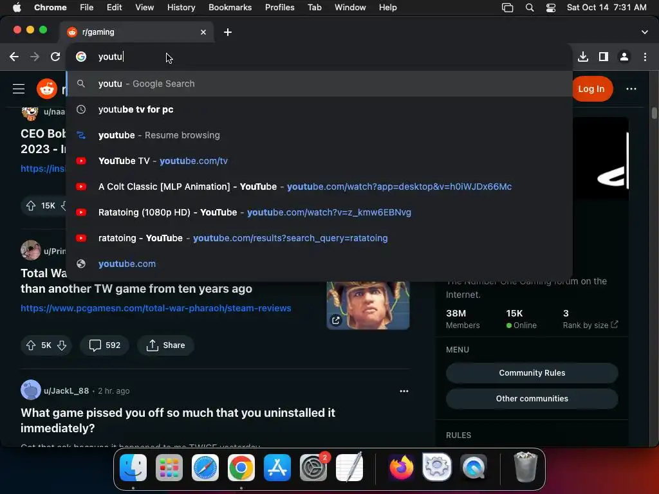Image resolution: width=659 pixels, height=494 pixels.
Task: Open options for u/JackL_88 post
Action: pos(404,391)
